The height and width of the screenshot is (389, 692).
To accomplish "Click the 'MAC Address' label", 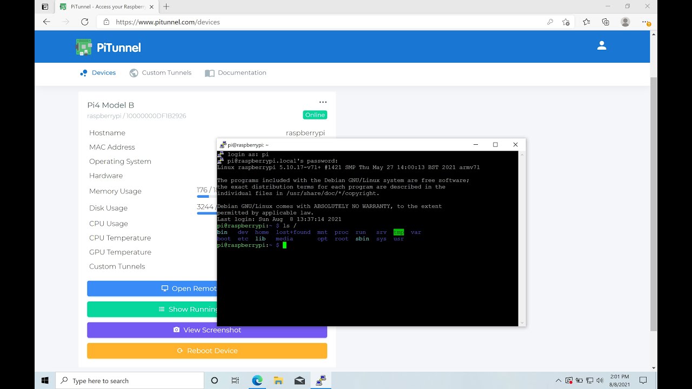I will (x=112, y=147).
